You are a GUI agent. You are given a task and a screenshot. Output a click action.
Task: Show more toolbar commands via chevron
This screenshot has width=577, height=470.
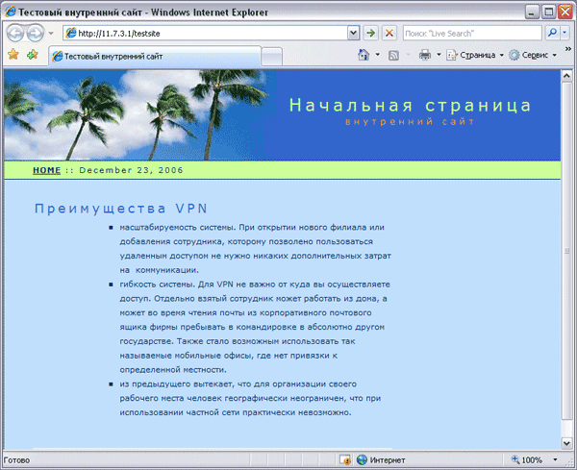567,49
